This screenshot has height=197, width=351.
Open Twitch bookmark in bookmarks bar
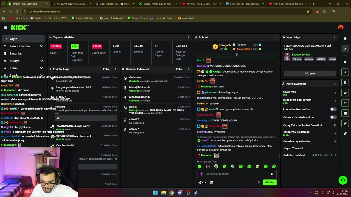[35, 18]
